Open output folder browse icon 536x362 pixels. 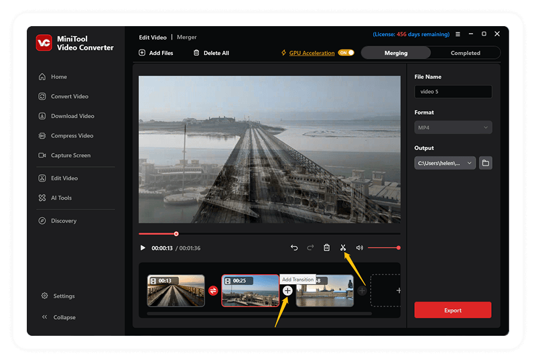[x=485, y=163]
